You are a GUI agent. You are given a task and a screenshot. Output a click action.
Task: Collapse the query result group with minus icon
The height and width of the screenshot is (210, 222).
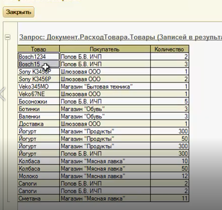(7, 37)
